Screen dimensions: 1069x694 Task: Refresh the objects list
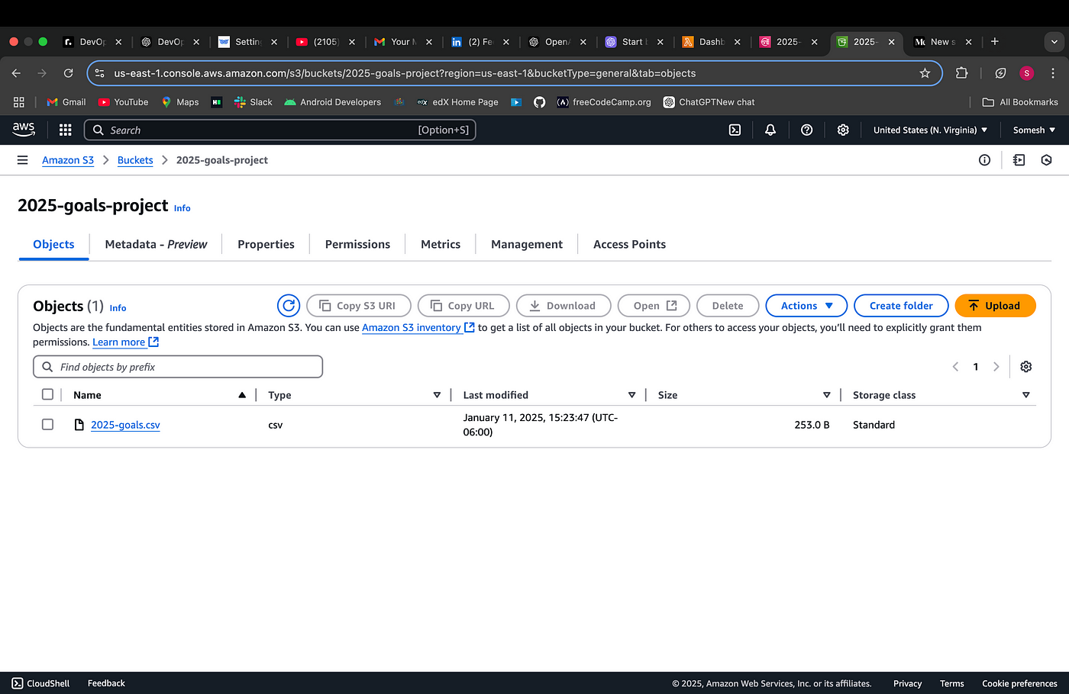tap(289, 306)
